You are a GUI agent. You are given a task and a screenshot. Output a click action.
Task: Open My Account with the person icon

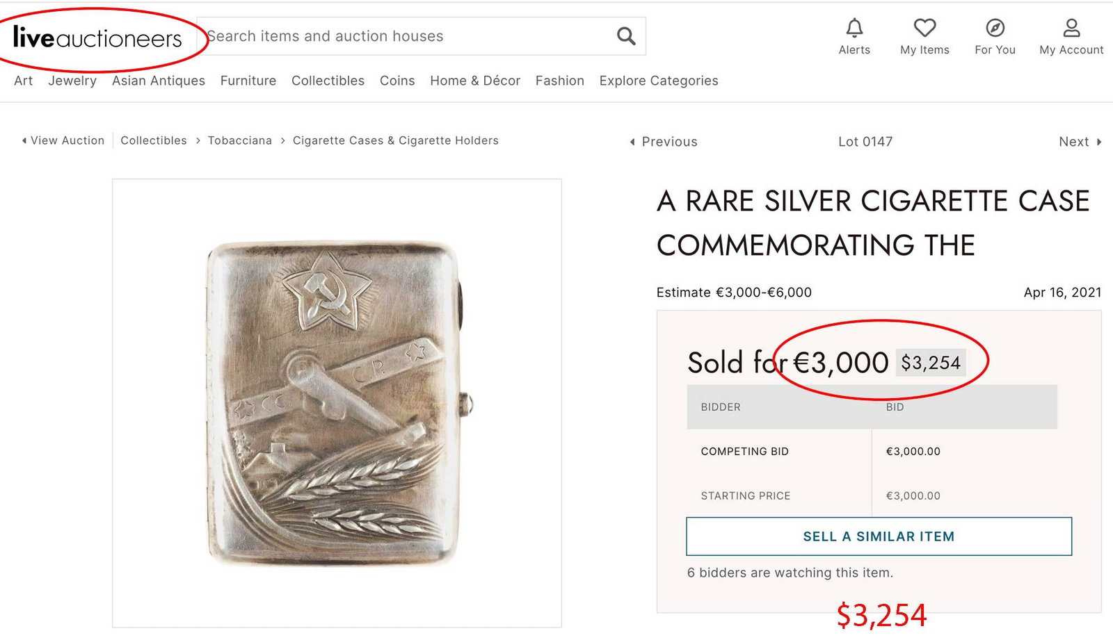tap(1071, 35)
